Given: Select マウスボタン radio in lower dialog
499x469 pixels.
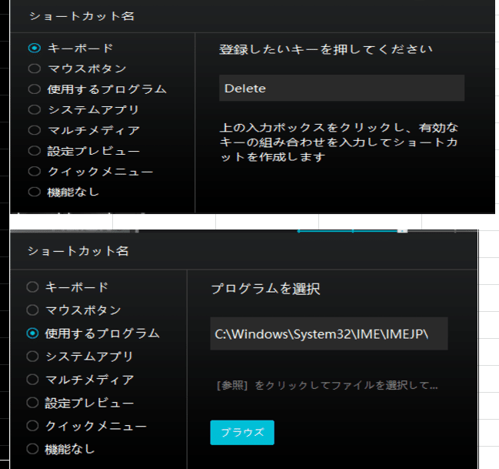Looking at the screenshot, I should [32, 310].
